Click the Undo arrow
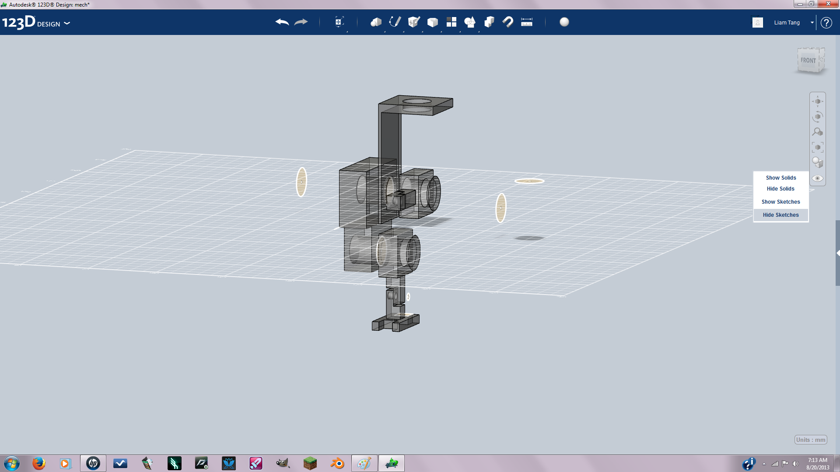 (x=282, y=22)
